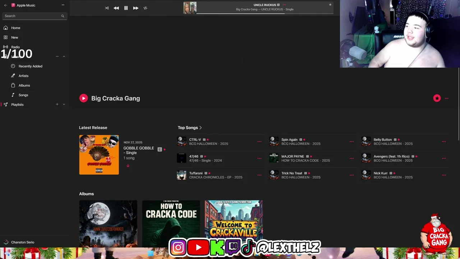Play Big Cracka Gang artist
Viewport: 460px width, 259px height.
point(83,98)
